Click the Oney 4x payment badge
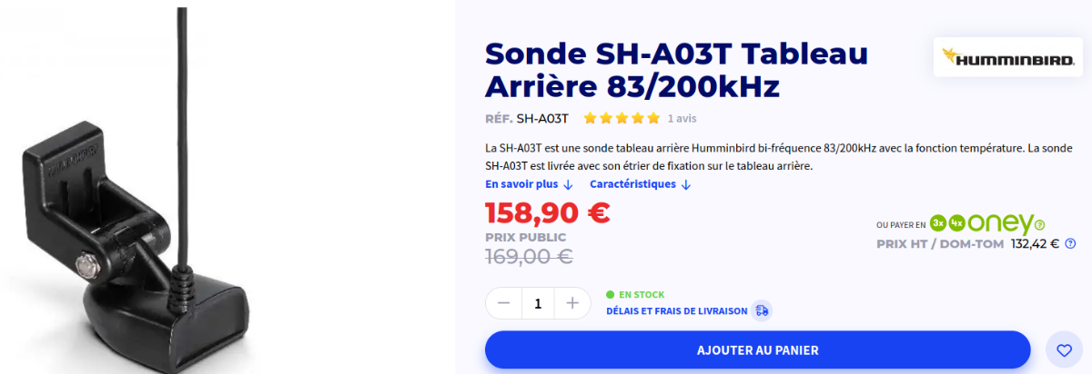 pos(956,222)
